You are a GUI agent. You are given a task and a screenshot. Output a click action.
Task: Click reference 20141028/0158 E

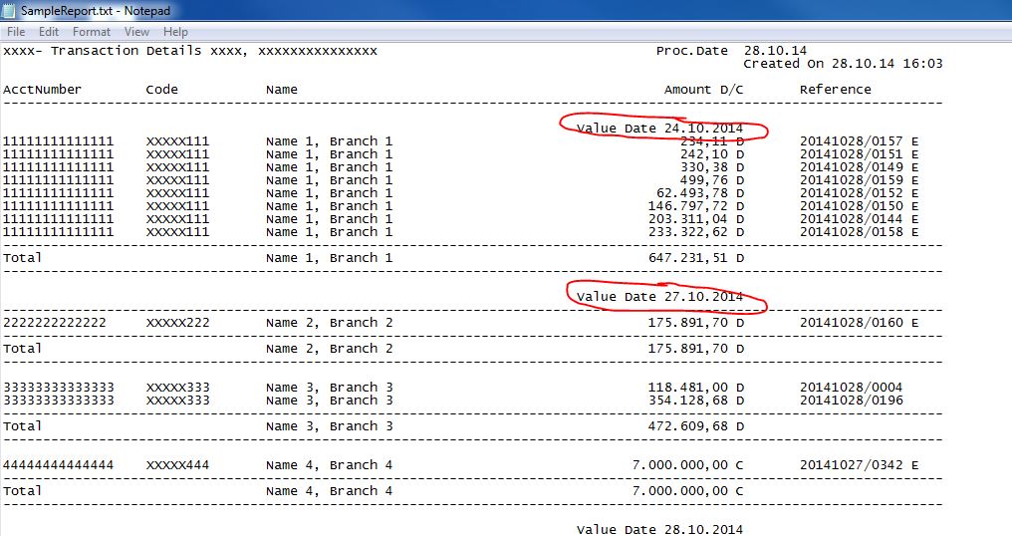(859, 232)
